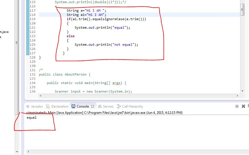Viewport: 249px width, 155px height.
Task: Click the underlined 'args' parameter
Action: tap(116, 83)
